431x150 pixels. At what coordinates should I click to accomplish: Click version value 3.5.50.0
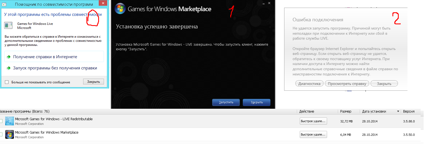tap(409, 135)
